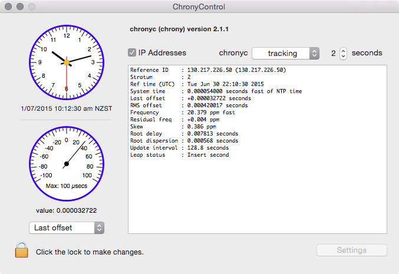Click the Reference ID 130.217.226.50 line
Image resolution: width=399 pixels, height=274 pixels.
pos(208,70)
